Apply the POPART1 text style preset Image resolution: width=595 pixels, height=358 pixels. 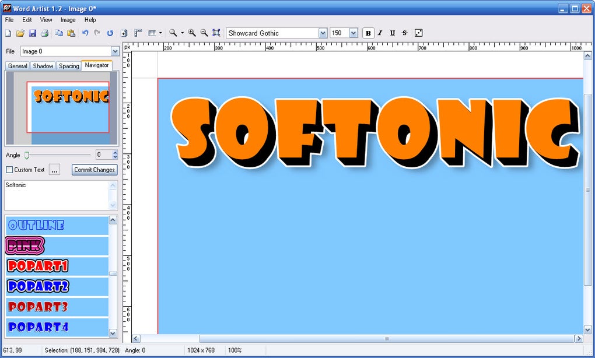pyautogui.click(x=57, y=266)
